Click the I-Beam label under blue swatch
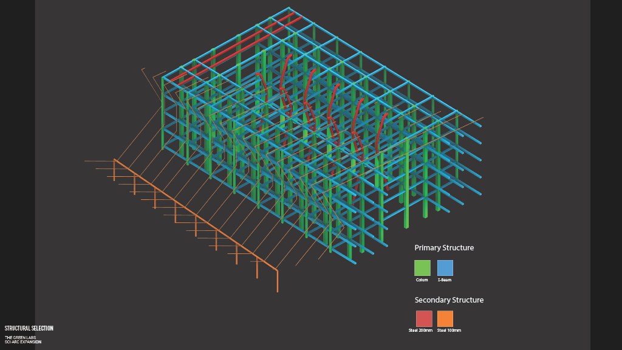The width and height of the screenshot is (622, 350). pos(444,280)
